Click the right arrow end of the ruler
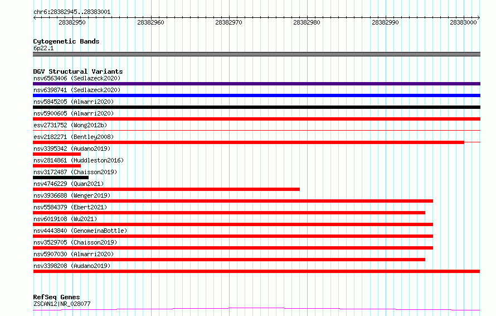Screen dimensions: 496x316 479,17
